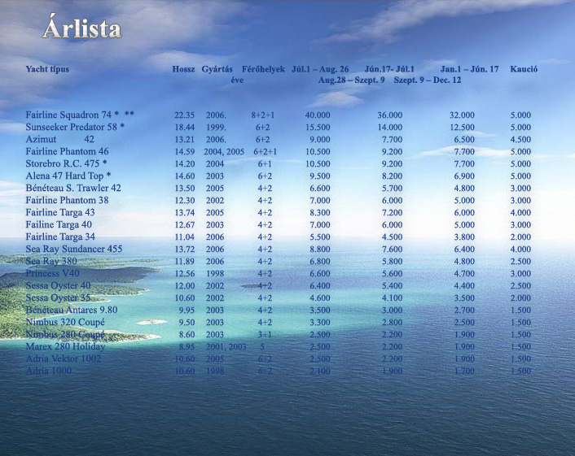
Task: Click the Árlista page heading
Action: point(81,30)
